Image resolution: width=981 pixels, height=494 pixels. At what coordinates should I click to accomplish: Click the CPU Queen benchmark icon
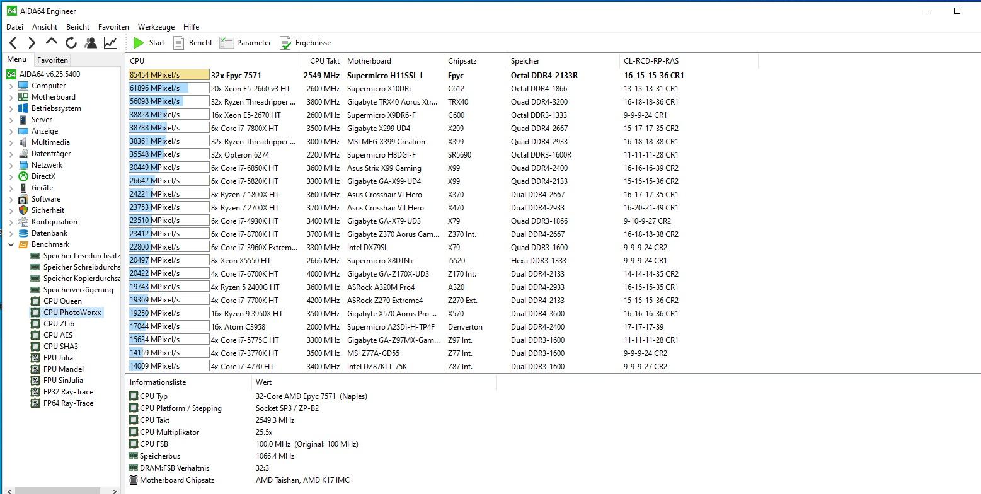pyautogui.click(x=35, y=301)
